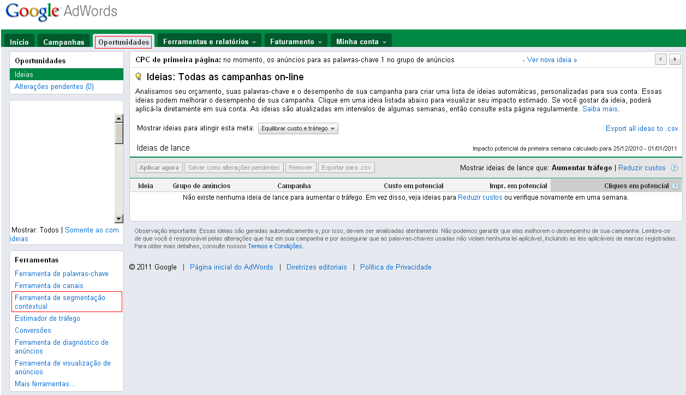Open help icon in Cliques em potencial header

click(676, 186)
